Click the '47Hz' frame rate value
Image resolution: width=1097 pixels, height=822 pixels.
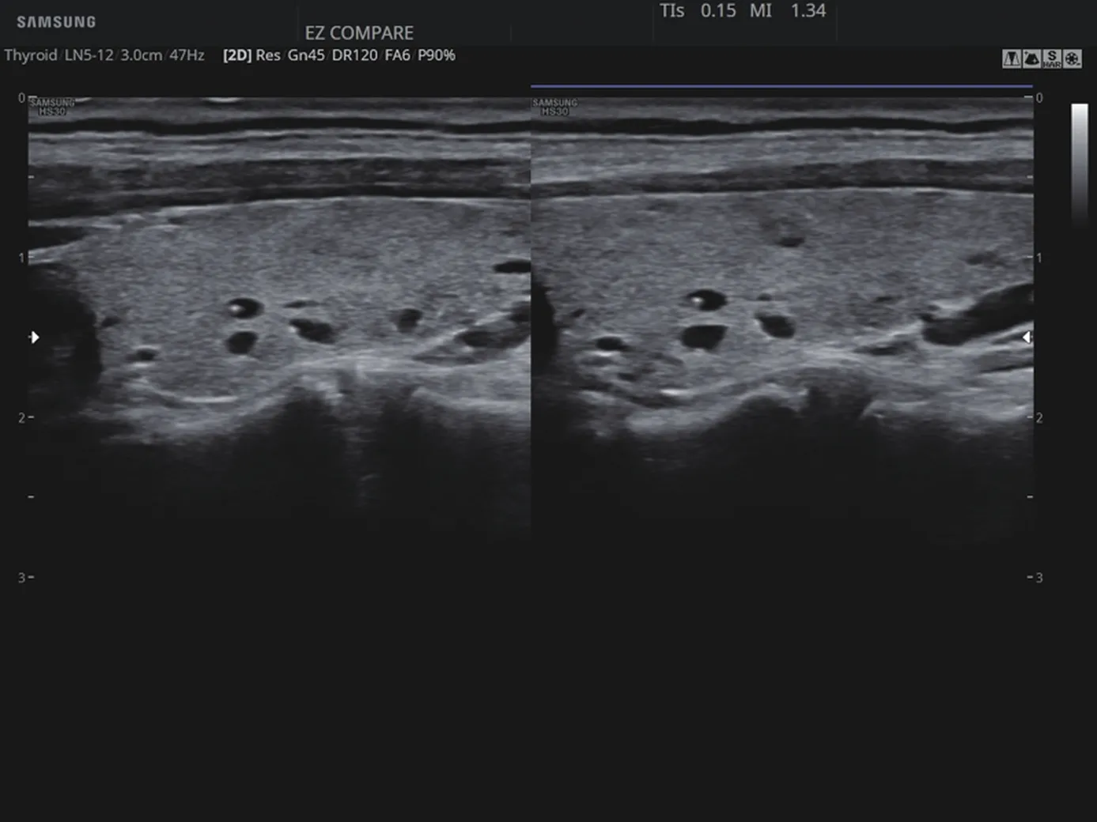coord(187,55)
